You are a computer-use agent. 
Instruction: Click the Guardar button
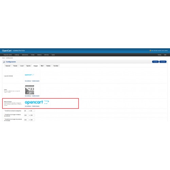click(155, 62)
